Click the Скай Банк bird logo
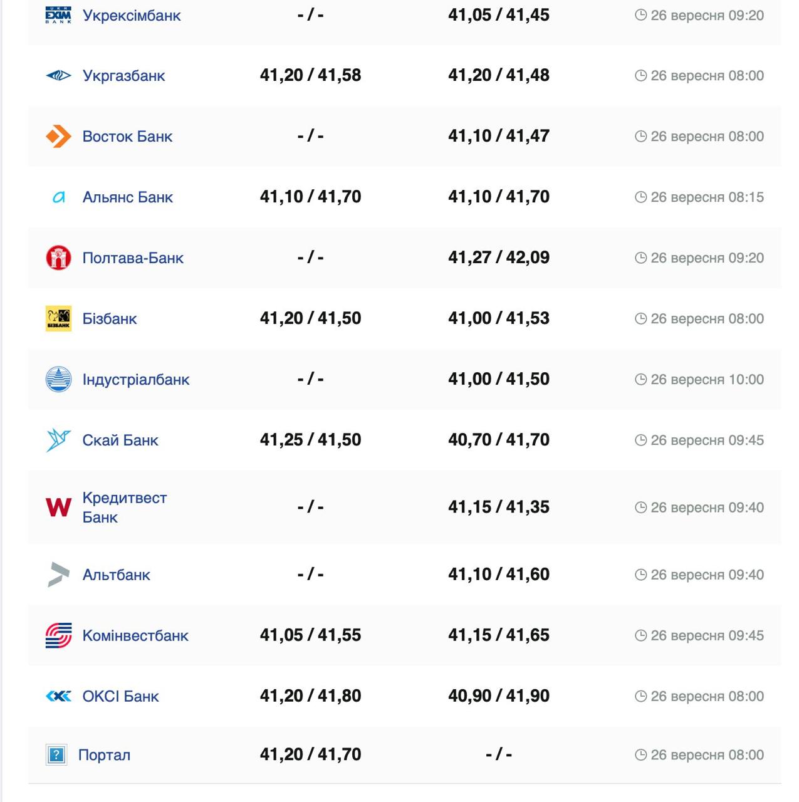Image resolution: width=799 pixels, height=802 pixels. tap(58, 440)
